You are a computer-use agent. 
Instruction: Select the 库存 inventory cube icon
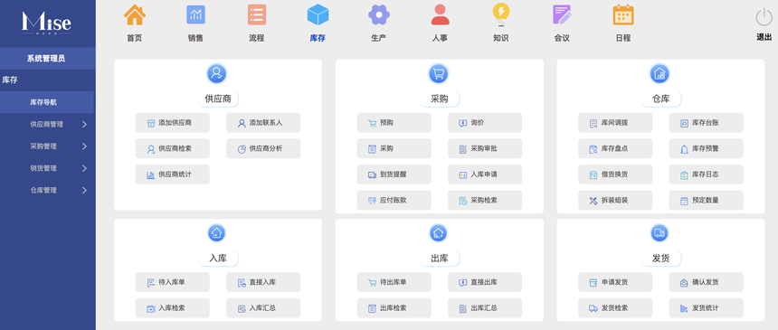click(x=318, y=14)
